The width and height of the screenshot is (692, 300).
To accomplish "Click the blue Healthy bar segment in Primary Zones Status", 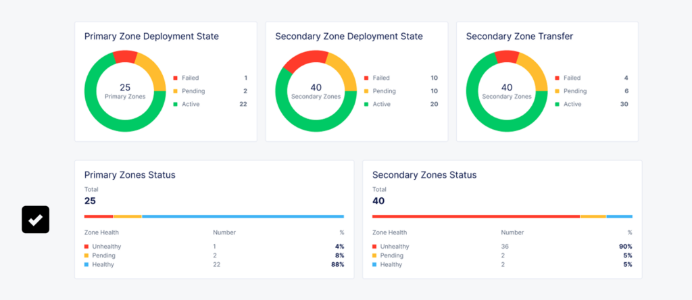I will tap(243, 217).
